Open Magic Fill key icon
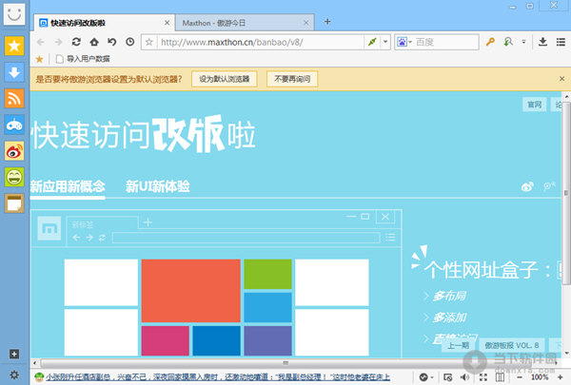 point(490,42)
